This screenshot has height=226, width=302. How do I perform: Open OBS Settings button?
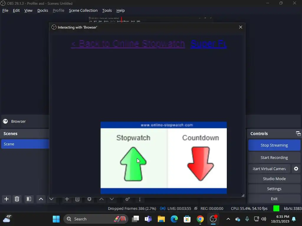274,189
